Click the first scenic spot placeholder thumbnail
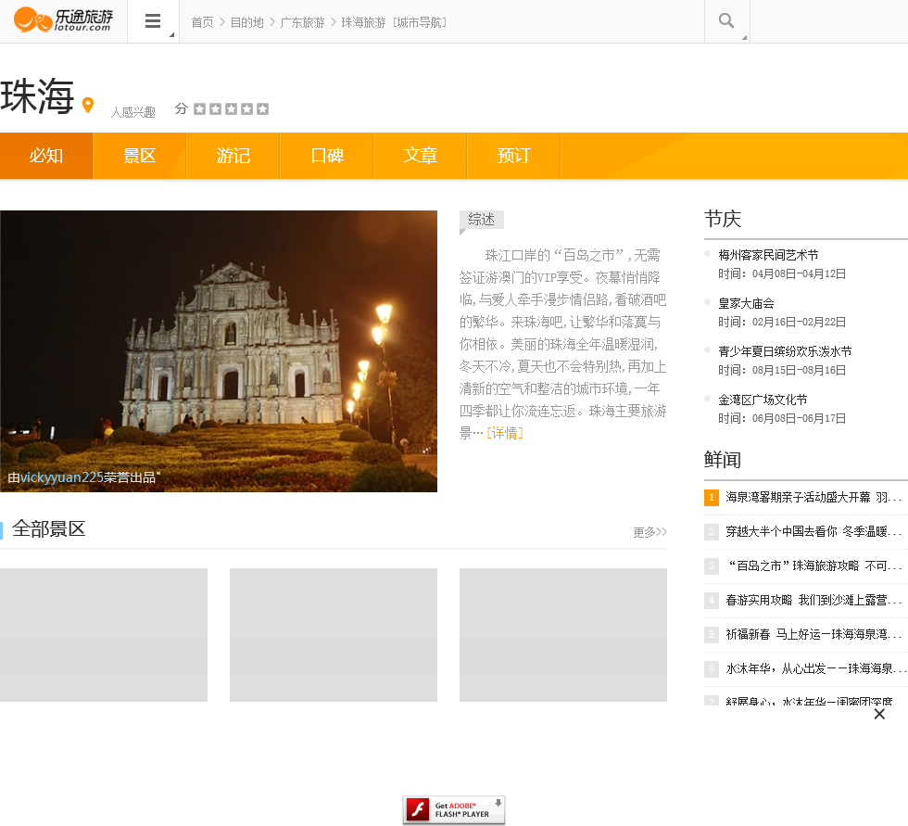 [x=104, y=635]
